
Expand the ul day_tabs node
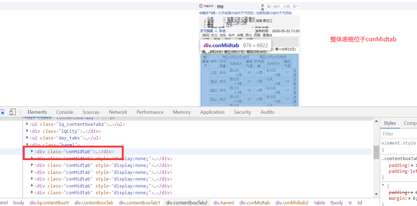(28, 138)
